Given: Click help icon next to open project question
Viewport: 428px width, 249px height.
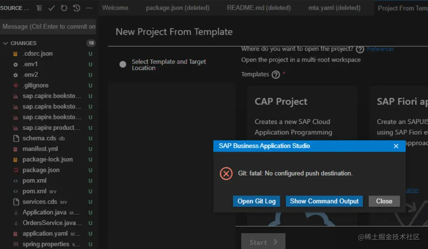Looking at the screenshot, I should (360, 49).
